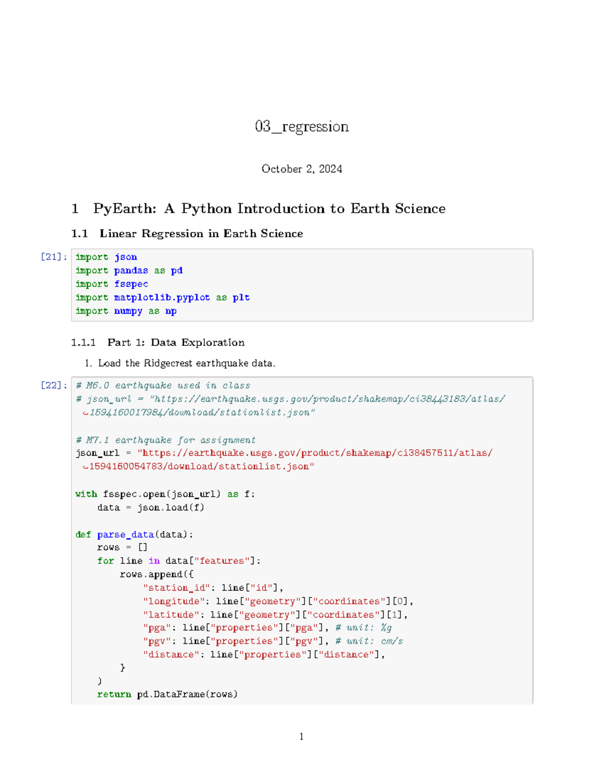Select the matplotlib.pyplot import line
The height and width of the screenshot is (781, 604).
(162, 298)
